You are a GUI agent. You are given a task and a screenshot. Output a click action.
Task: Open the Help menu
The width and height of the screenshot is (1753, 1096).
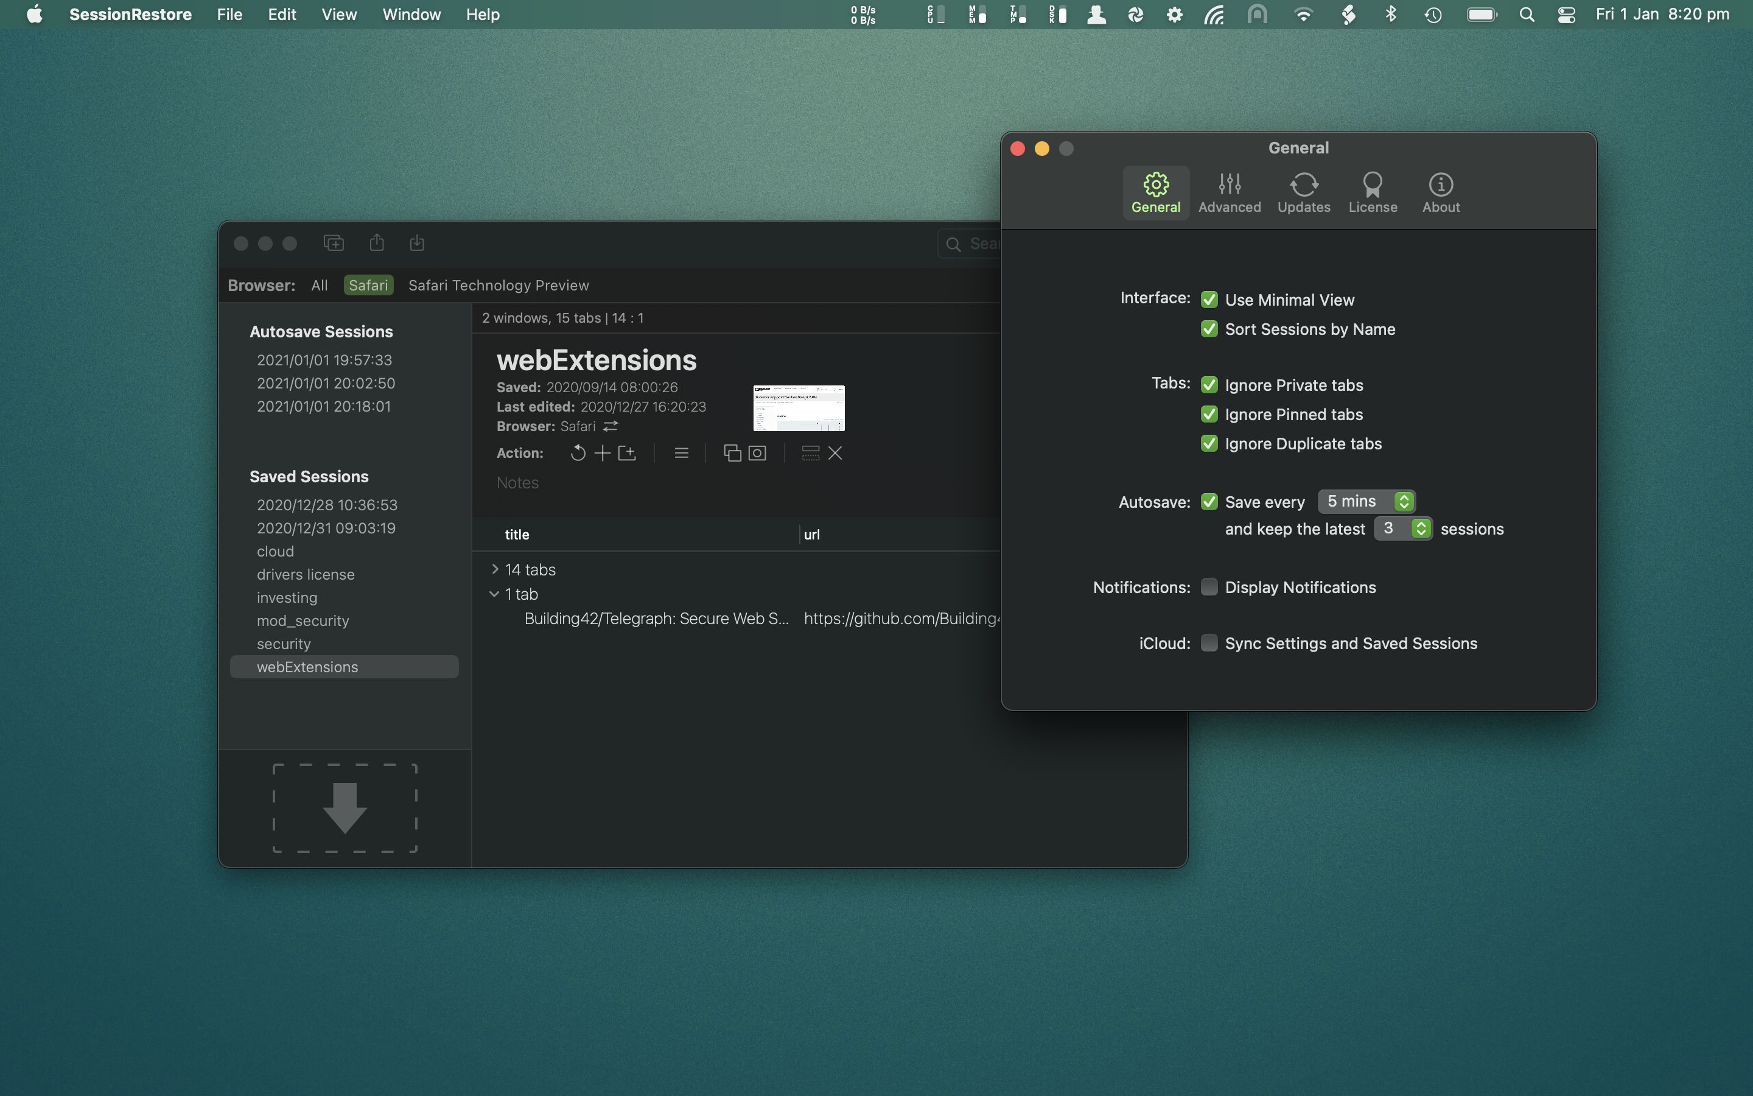point(483,15)
